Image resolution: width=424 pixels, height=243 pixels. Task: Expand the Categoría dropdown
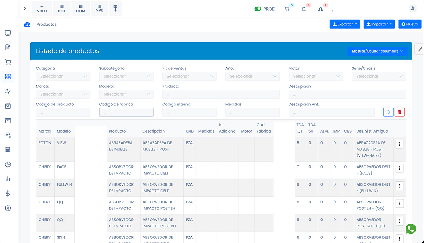pyautogui.click(x=63, y=76)
